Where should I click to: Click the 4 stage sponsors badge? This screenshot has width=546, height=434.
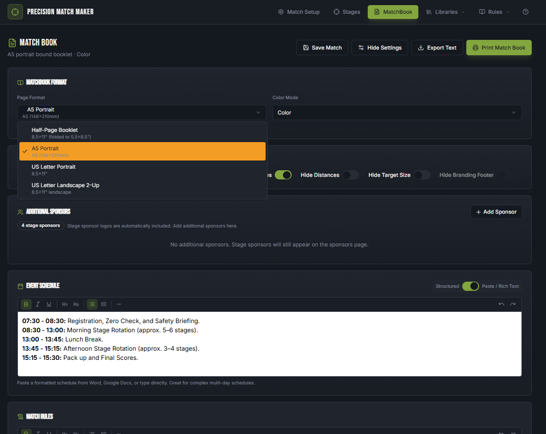pos(41,225)
